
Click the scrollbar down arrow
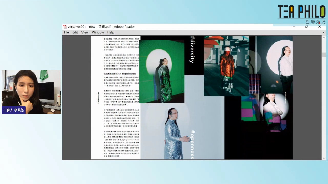pos(324,158)
